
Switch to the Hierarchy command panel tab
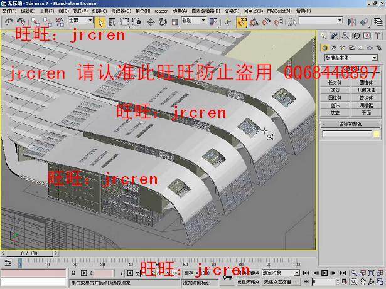click(345, 36)
